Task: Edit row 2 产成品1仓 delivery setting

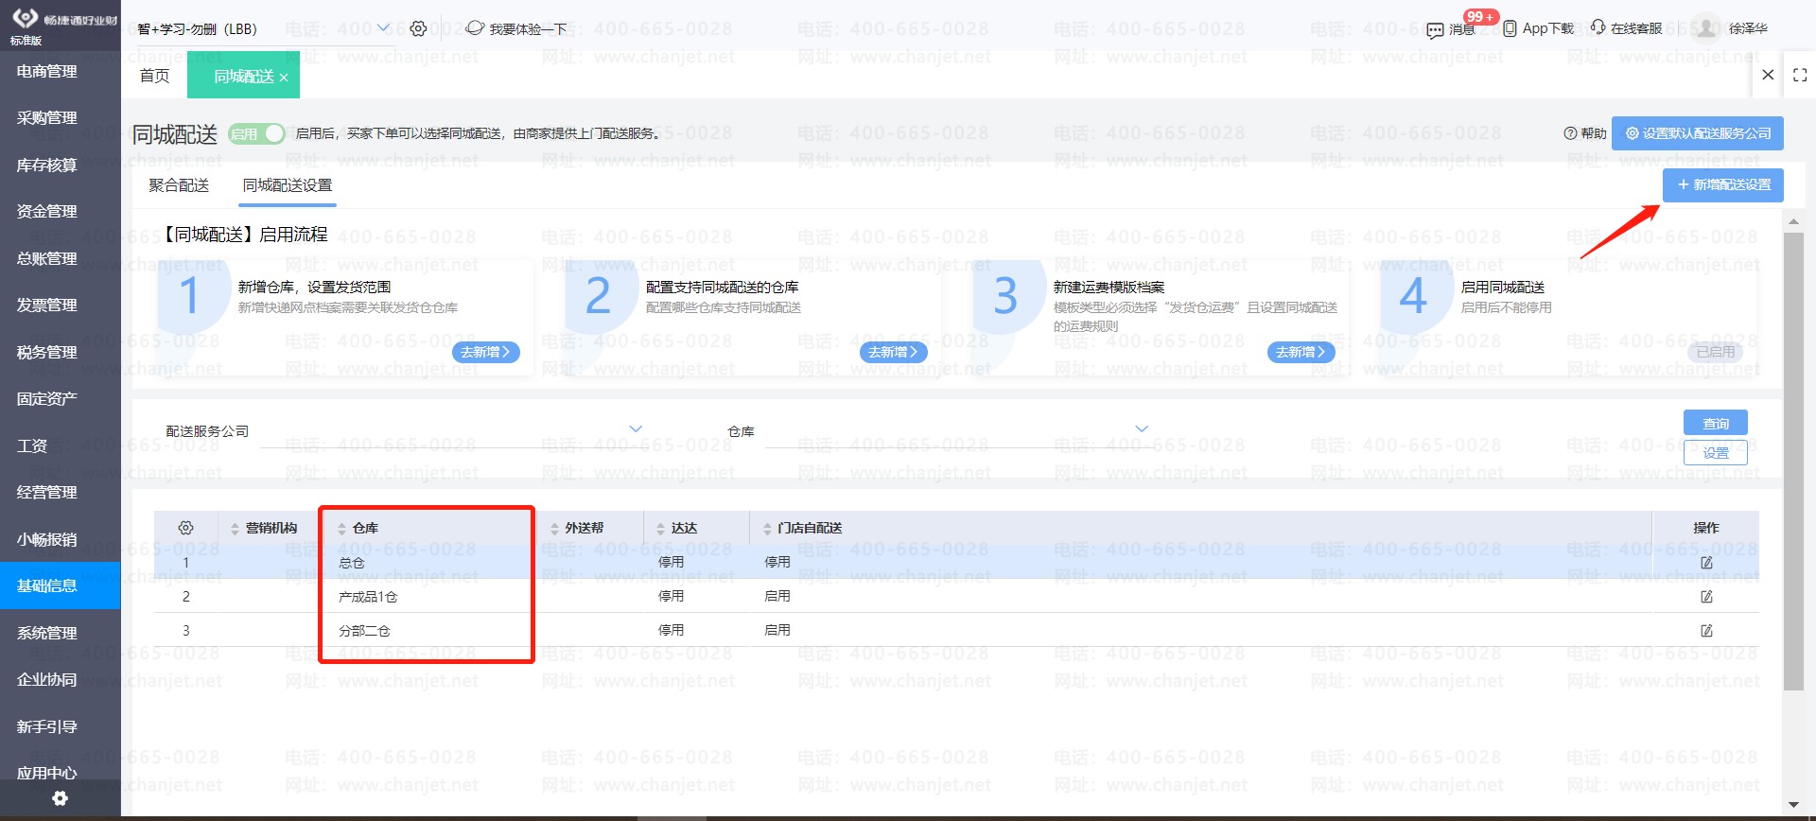Action: coord(1706,597)
